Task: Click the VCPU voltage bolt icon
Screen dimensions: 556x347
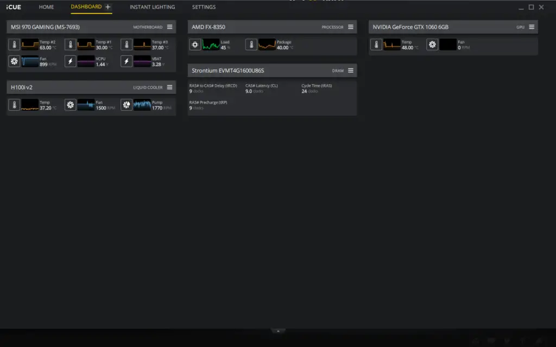Action: point(70,61)
